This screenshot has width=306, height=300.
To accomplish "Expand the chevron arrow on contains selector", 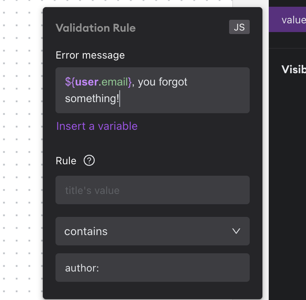I will (236, 231).
